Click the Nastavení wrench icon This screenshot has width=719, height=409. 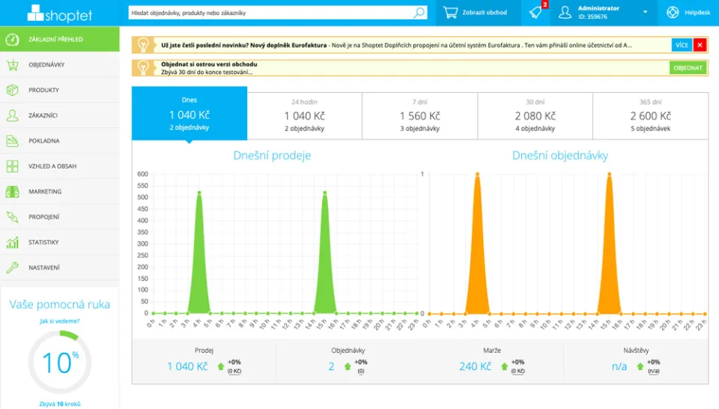point(13,267)
